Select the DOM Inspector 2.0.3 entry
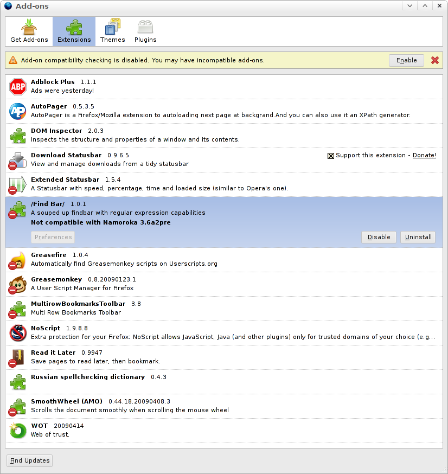Viewport: 448px width, 474px height. (224, 136)
